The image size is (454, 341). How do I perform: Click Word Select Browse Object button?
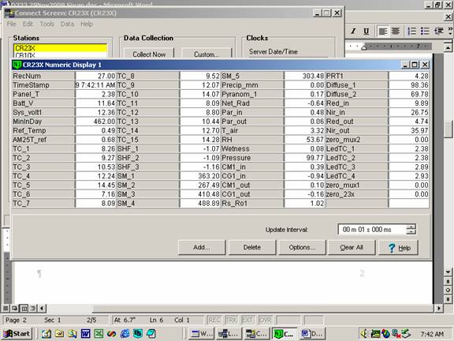448,290
